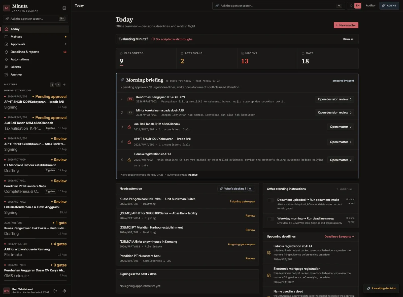Collapse the sidebar with the panel icon

[64, 8]
